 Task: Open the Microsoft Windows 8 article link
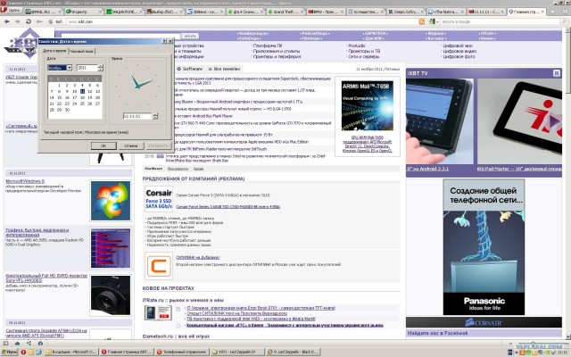(x=25, y=181)
